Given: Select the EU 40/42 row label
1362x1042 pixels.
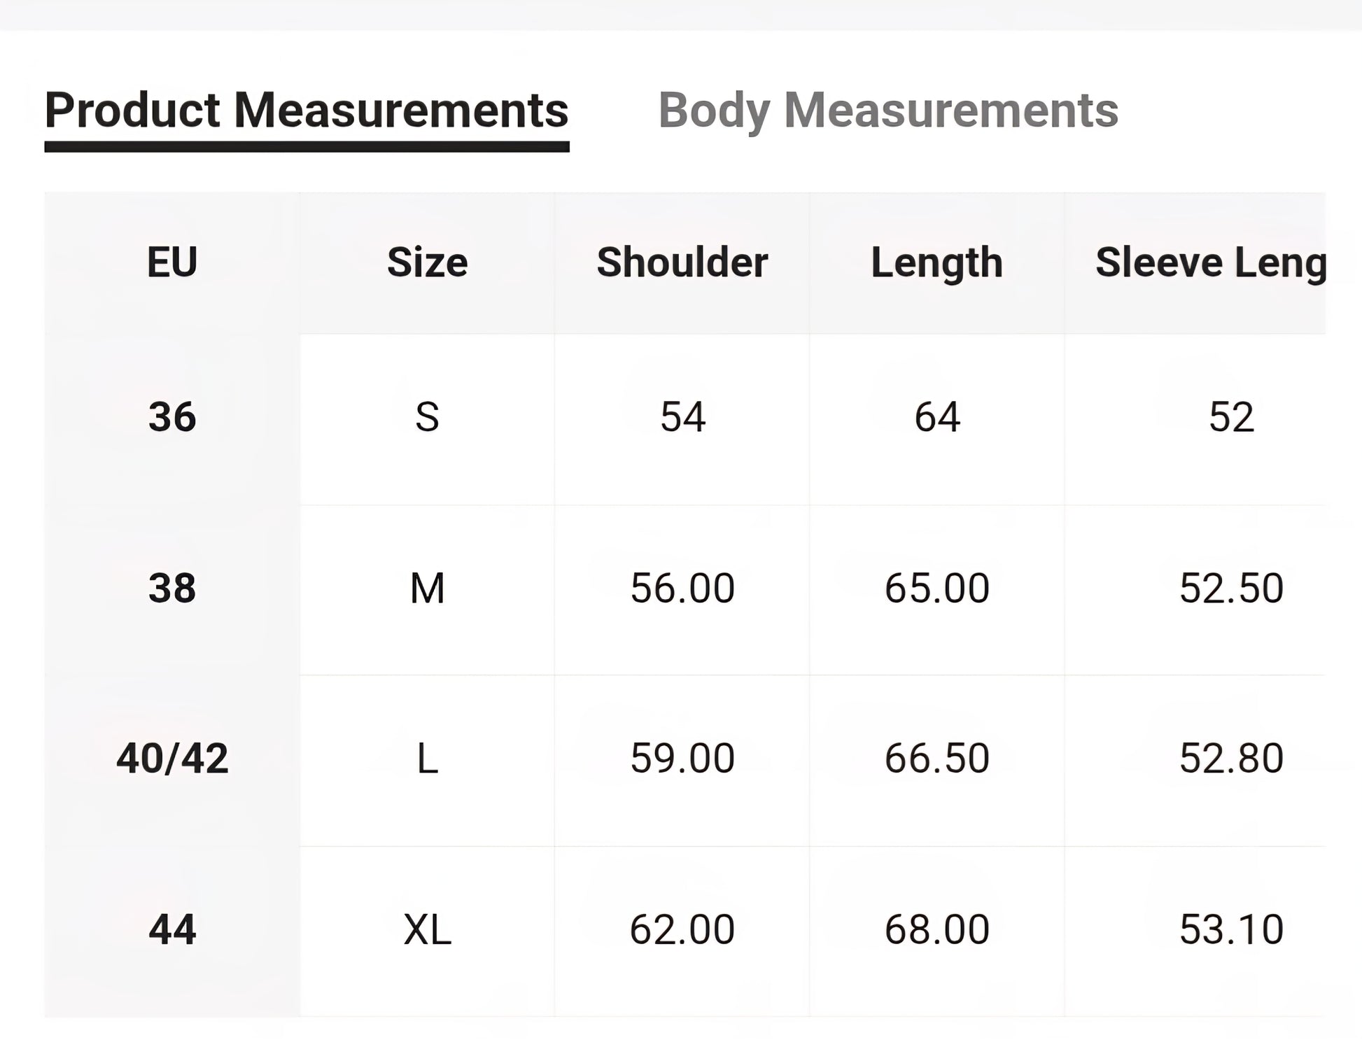Looking at the screenshot, I should coord(172,759).
